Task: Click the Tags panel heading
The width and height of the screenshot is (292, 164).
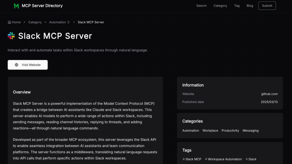Action: [x=187, y=150]
